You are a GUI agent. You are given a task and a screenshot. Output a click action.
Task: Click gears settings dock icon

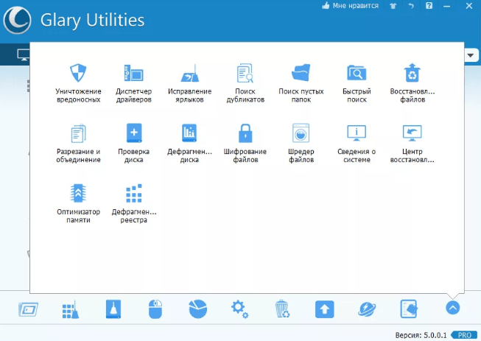pyautogui.click(x=239, y=309)
